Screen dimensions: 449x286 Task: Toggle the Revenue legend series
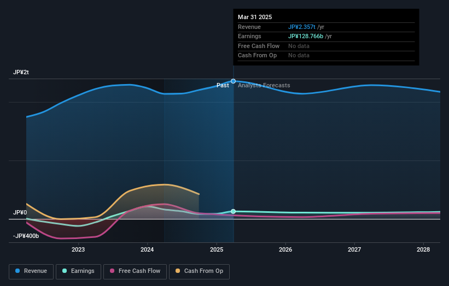[x=31, y=271]
